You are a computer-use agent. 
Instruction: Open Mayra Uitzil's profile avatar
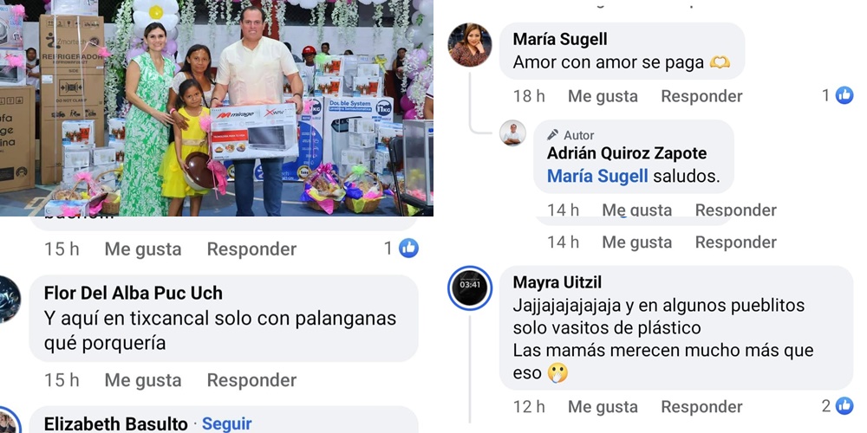[469, 288]
